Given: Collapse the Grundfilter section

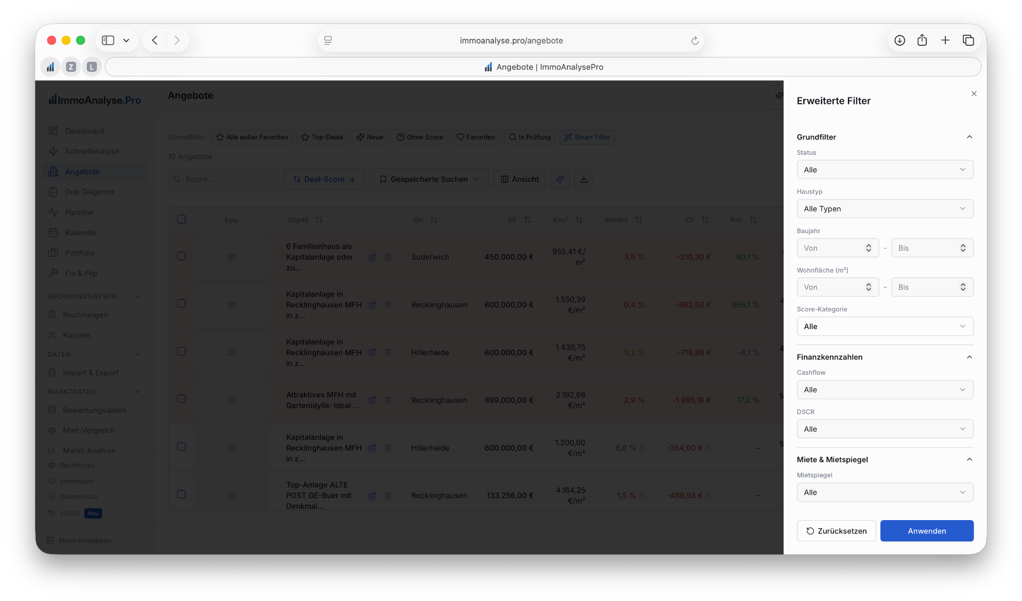Looking at the screenshot, I should coord(969,137).
